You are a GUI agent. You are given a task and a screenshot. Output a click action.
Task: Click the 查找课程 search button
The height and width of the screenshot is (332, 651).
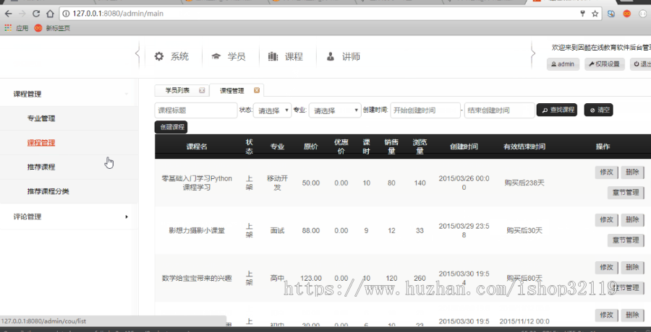(557, 110)
